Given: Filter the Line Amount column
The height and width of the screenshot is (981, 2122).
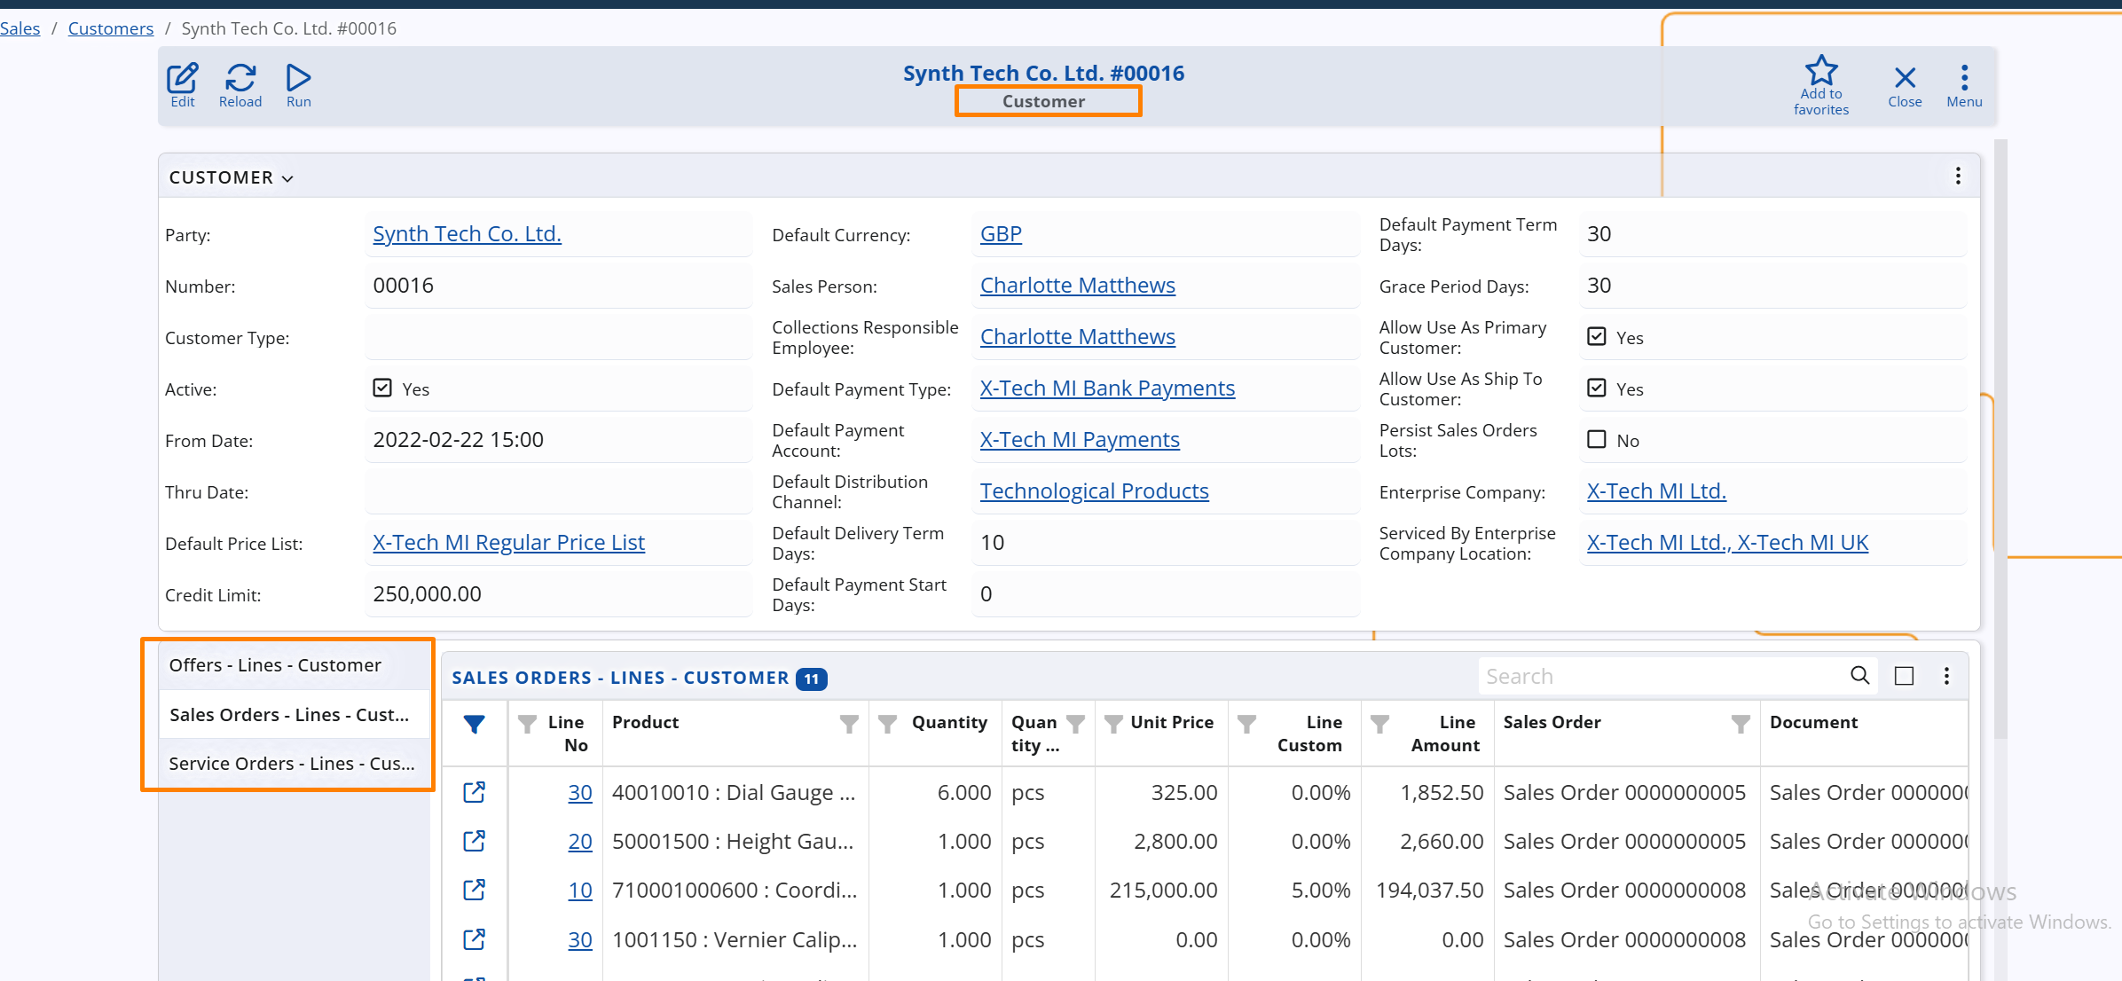Looking at the screenshot, I should point(1379,725).
